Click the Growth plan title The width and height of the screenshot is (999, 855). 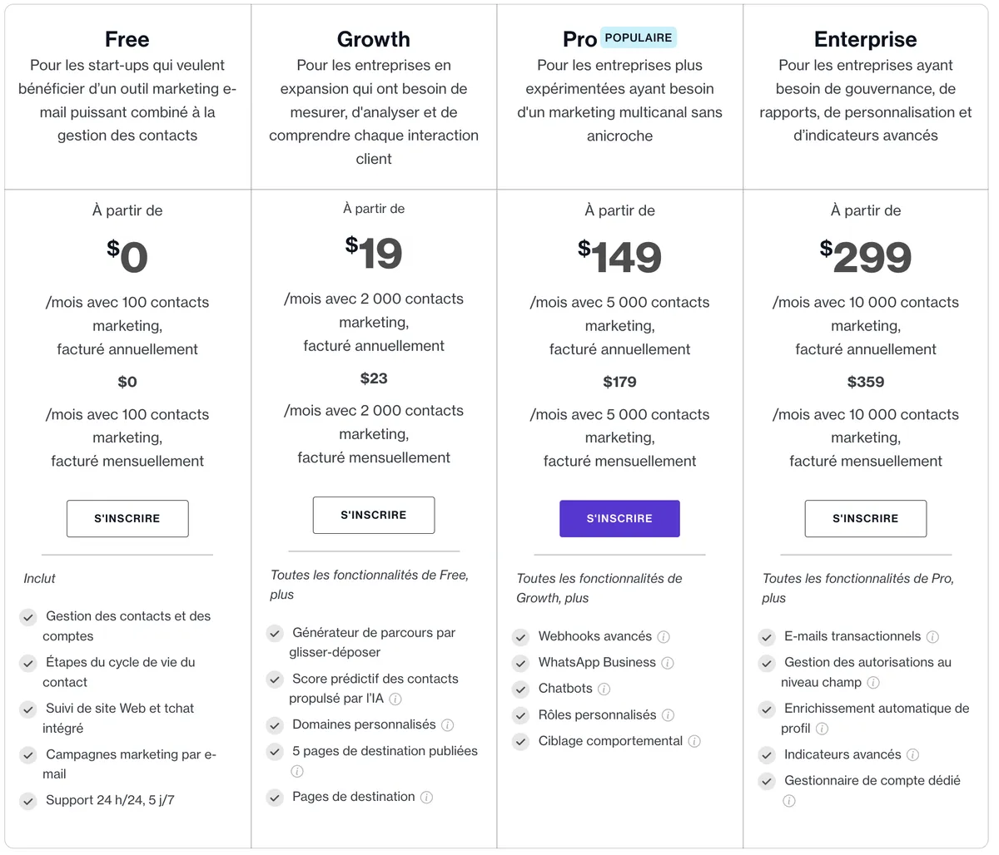(374, 39)
